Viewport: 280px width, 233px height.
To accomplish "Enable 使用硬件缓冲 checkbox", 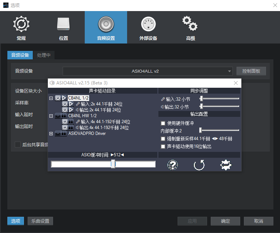I will (163, 123).
